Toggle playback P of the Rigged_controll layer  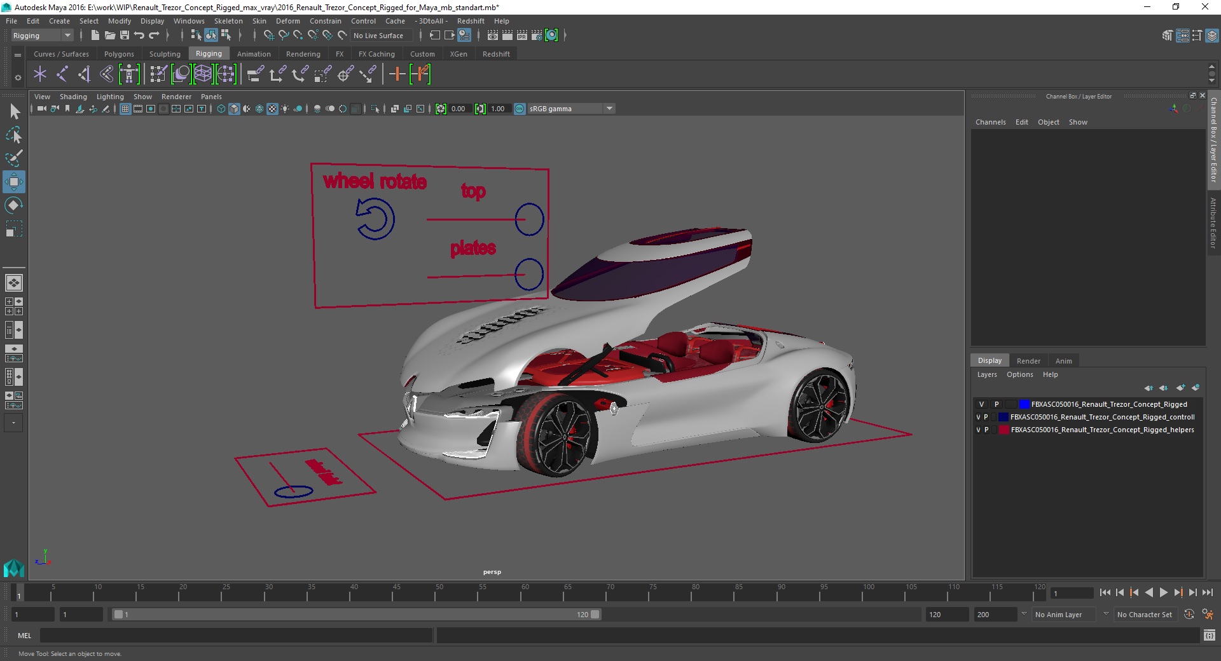[x=986, y=417]
